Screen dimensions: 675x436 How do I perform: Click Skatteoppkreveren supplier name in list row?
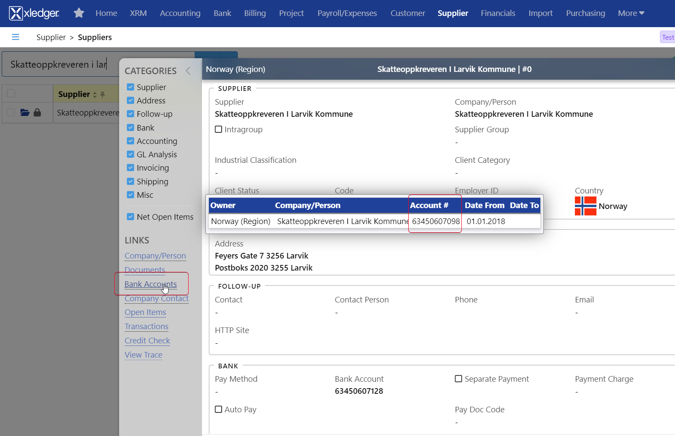pos(88,113)
